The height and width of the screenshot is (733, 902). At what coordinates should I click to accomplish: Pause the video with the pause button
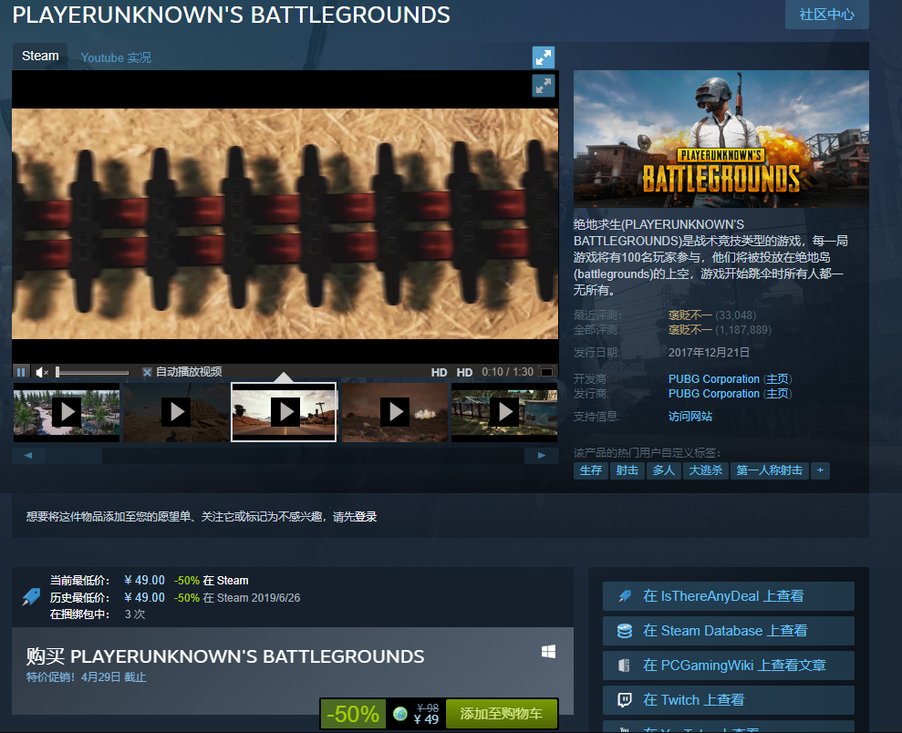tap(21, 372)
